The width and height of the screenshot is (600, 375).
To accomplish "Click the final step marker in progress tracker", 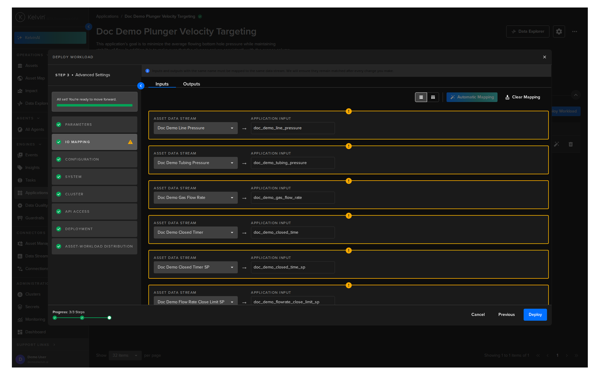I will pyautogui.click(x=109, y=318).
